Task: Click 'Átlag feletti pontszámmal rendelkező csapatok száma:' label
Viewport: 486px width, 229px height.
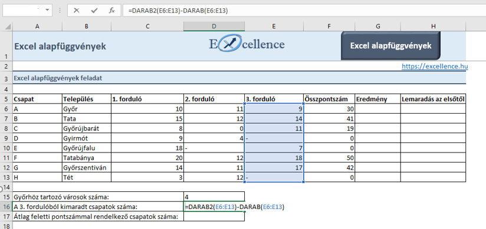Action: tap(96, 217)
